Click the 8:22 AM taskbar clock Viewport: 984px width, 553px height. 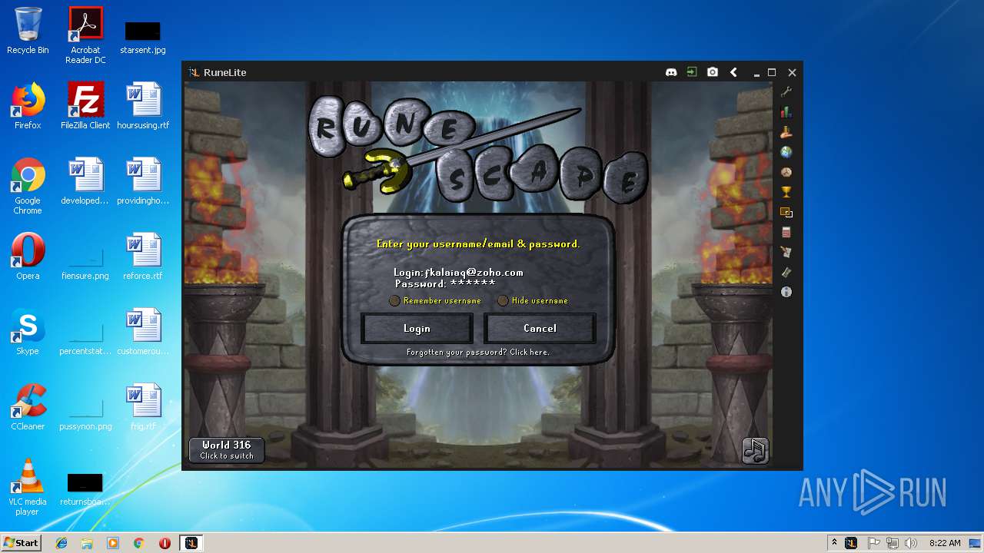point(945,543)
